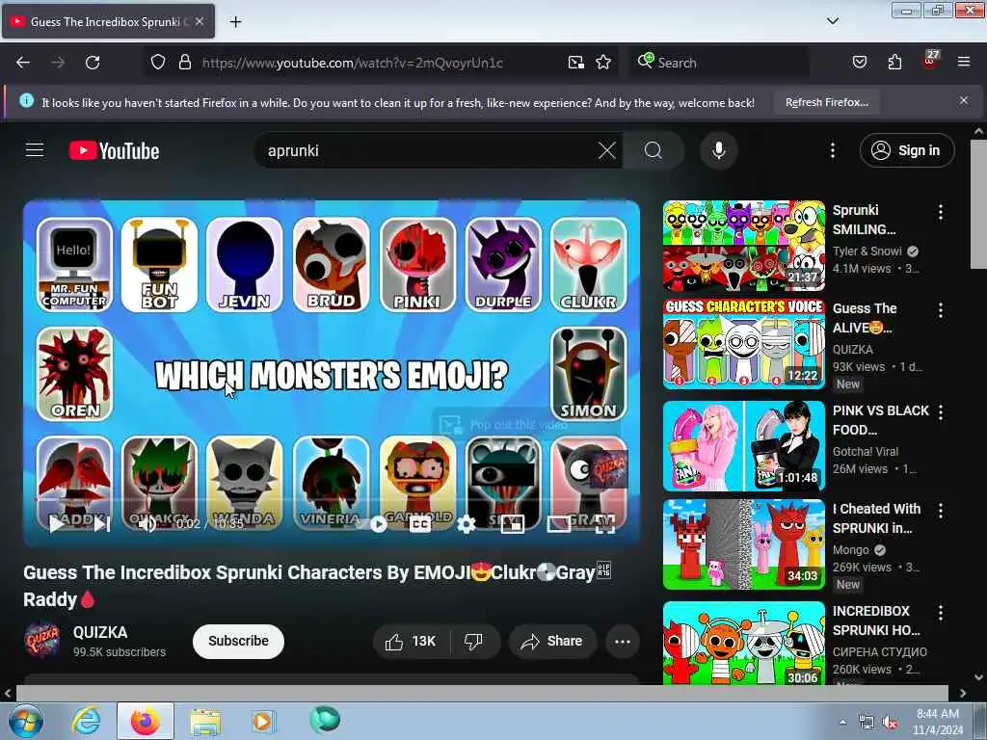Pop out video picture-in-picture icon in address bar
The height and width of the screenshot is (740, 987).
click(x=576, y=63)
